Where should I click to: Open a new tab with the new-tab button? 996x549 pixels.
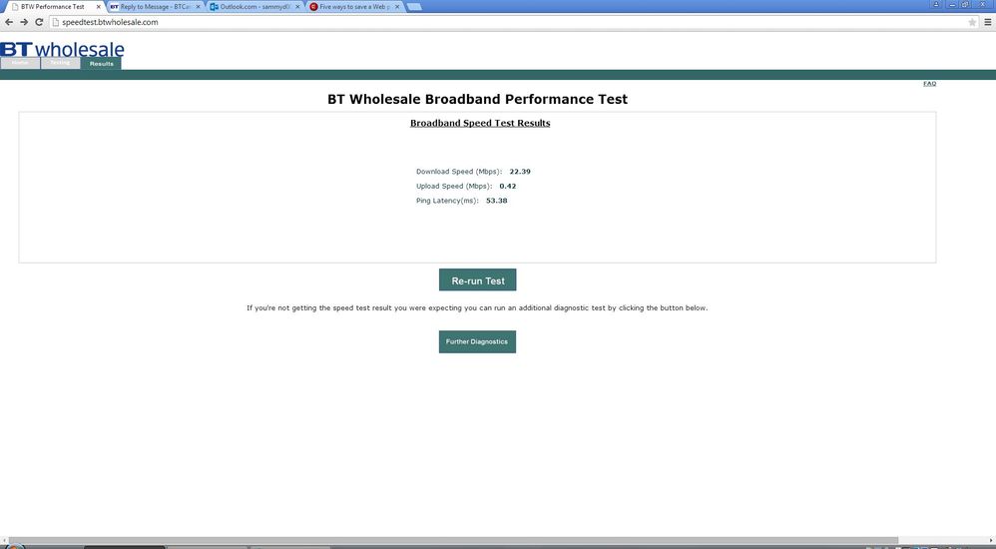tap(414, 7)
